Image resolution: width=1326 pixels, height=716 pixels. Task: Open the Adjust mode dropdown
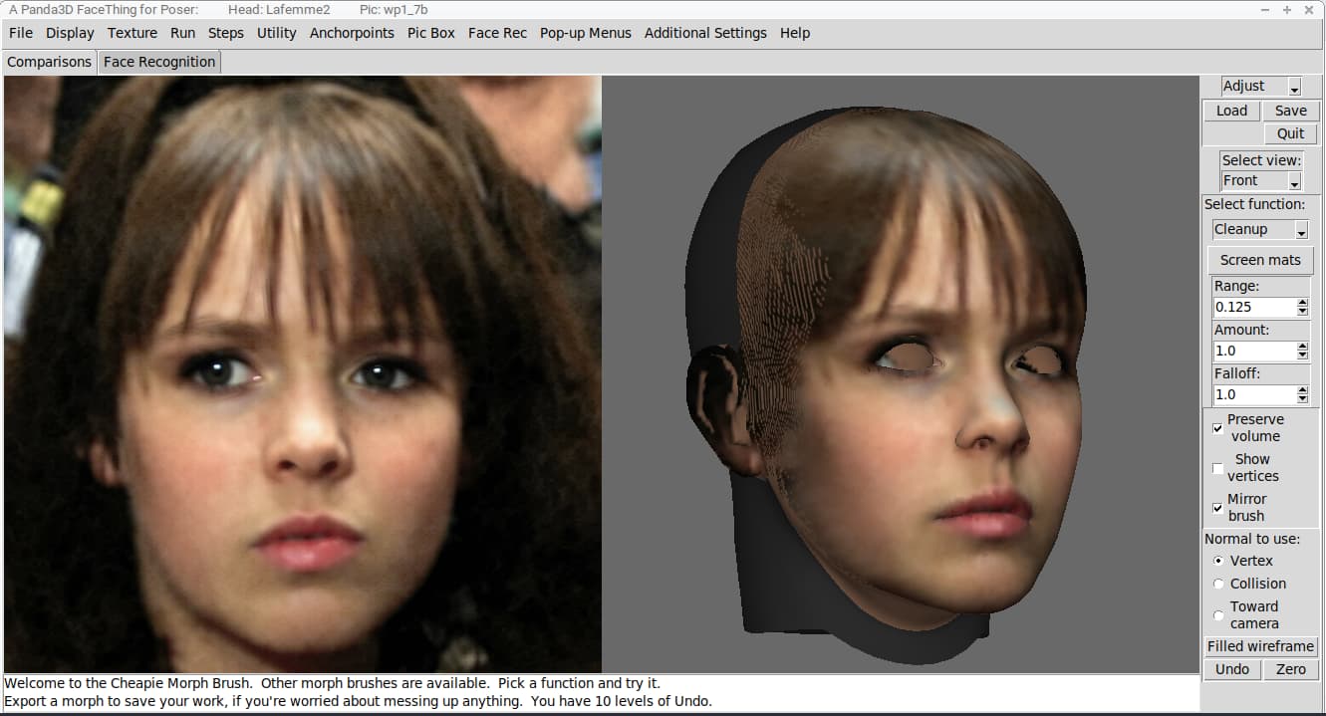[x=1261, y=87]
